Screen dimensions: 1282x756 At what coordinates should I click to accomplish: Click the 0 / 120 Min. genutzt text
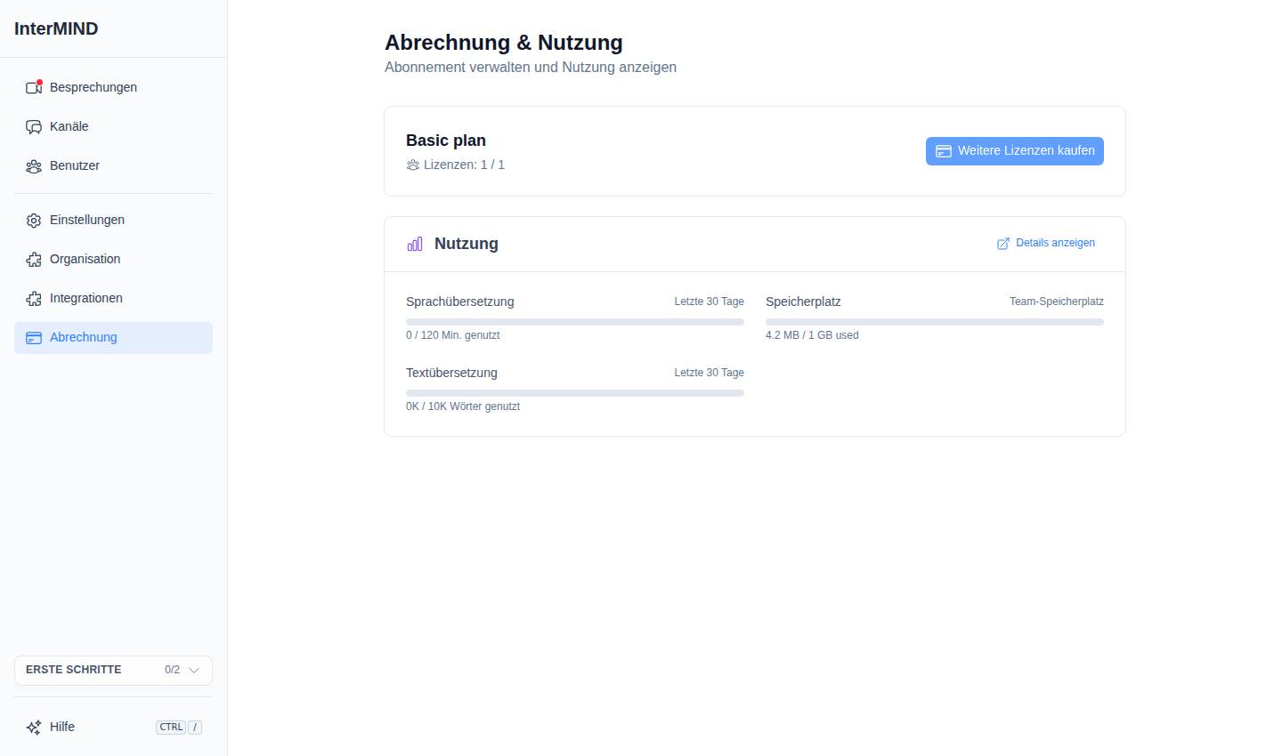coord(453,335)
